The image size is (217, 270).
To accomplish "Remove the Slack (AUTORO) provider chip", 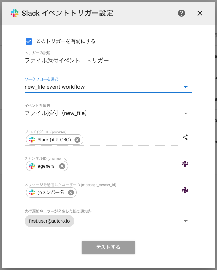I will tap(77, 140).
